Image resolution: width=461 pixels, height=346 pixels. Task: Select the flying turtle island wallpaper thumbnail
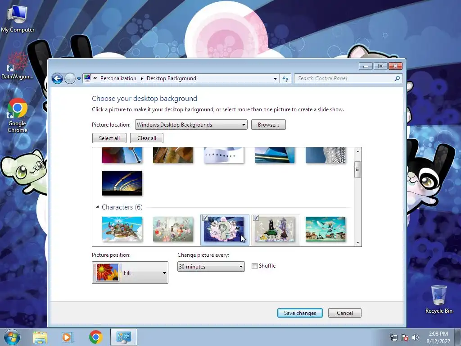122,229
